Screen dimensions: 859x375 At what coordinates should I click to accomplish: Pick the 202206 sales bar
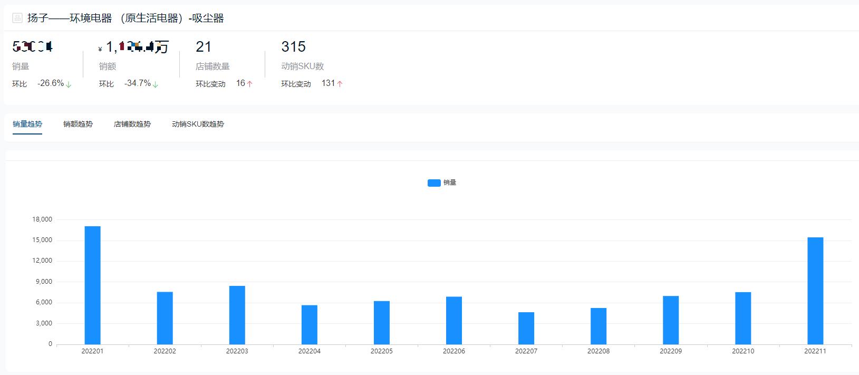point(454,321)
